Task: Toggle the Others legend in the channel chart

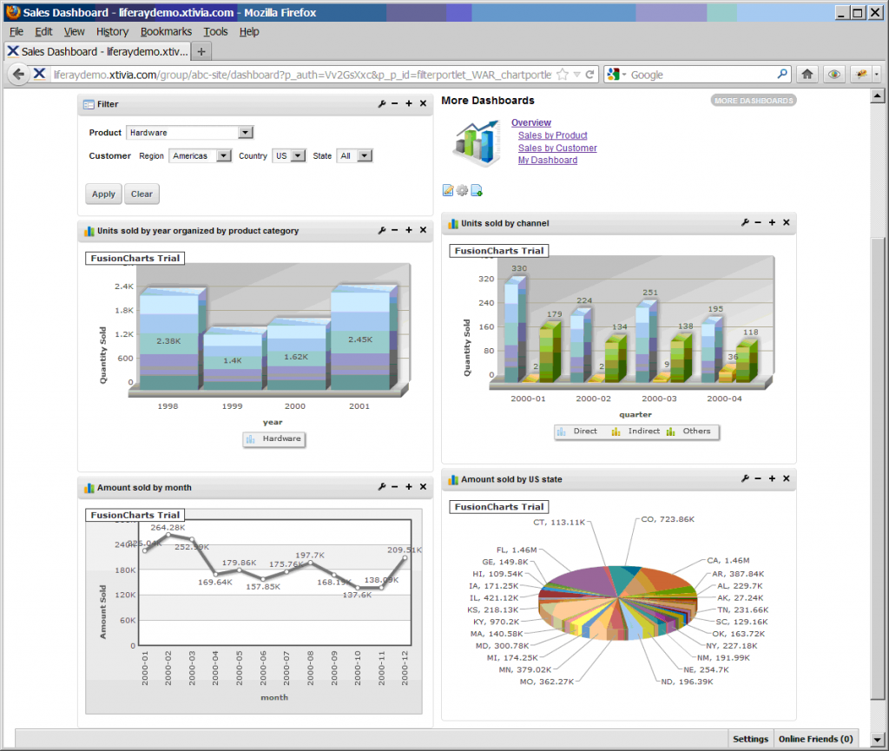Action: tap(696, 431)
